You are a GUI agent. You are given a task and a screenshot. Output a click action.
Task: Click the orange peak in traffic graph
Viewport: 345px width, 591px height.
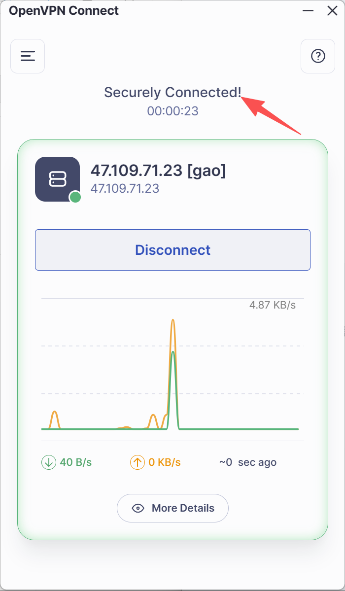(x=172, y=321)
